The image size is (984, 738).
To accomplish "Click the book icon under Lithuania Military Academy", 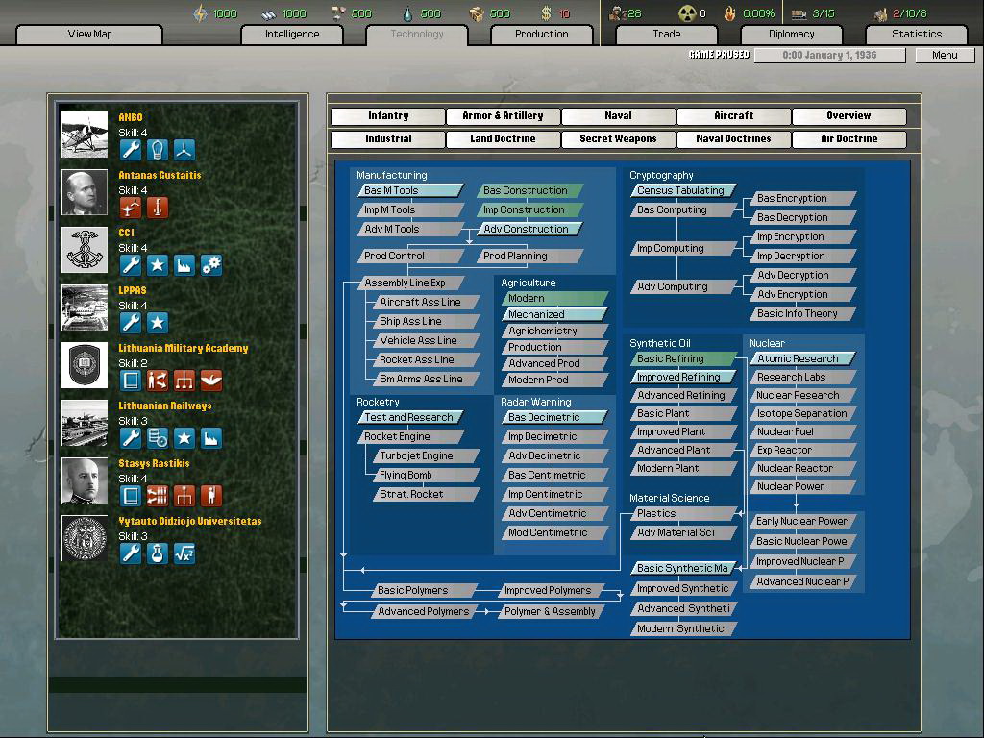I will click(131, 381).
